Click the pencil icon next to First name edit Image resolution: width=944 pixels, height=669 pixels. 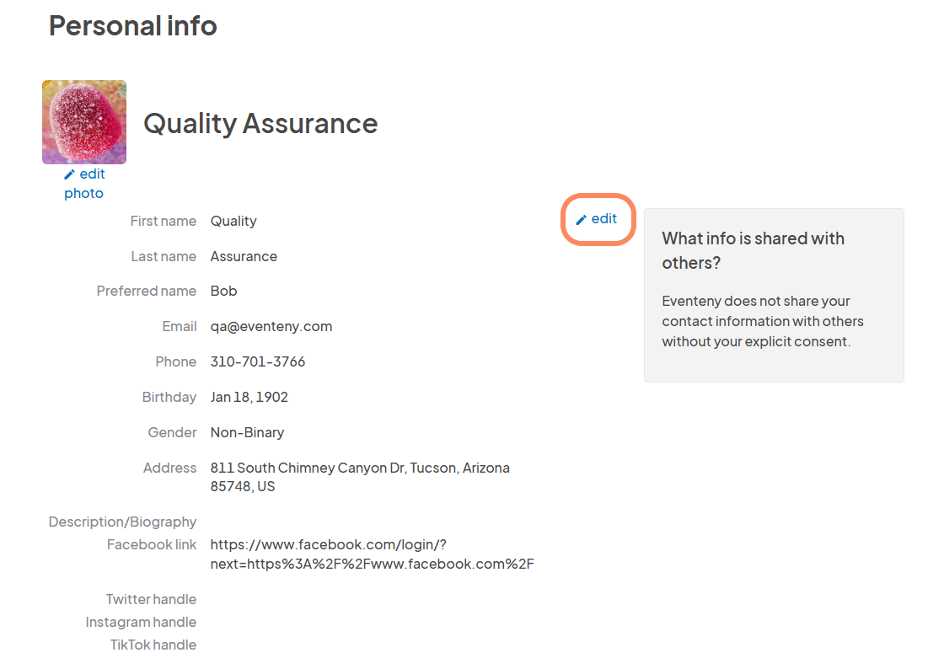(x=581, y=220)
